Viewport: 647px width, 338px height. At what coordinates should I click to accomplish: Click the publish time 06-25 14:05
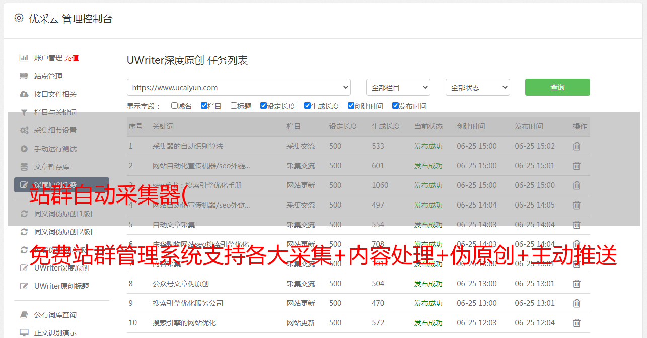pyautogui.click(x=535, y=205)
